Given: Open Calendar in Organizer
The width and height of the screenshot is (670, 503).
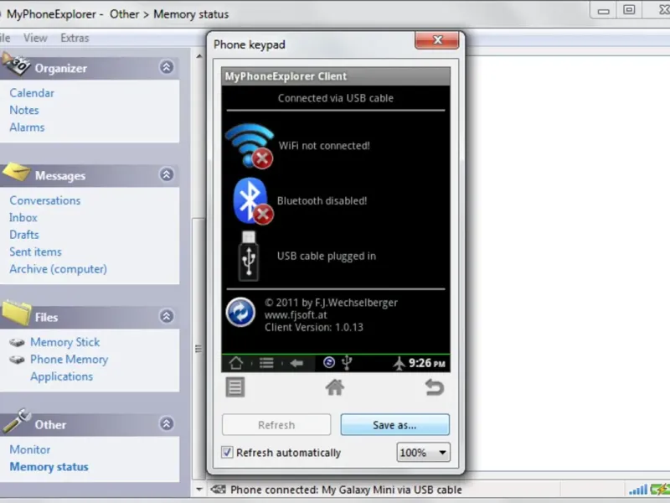Looking at the screenshot, I should click(32, 93).
